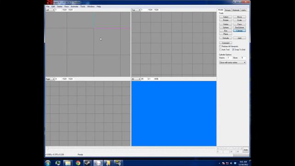Viewport: 295px width, 166px height.
Task: Open the 3D viewport view dropdown
Action: 136,79
